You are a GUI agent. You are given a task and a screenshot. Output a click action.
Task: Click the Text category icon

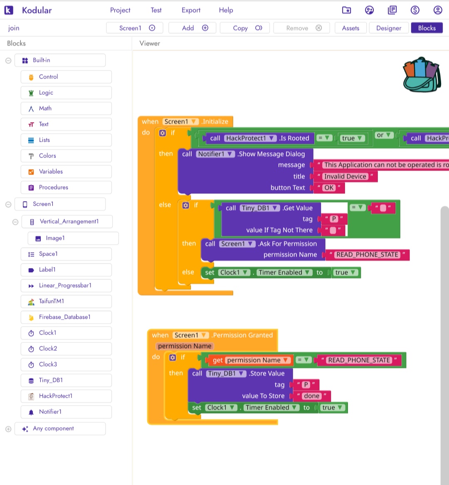pos(31,124)
